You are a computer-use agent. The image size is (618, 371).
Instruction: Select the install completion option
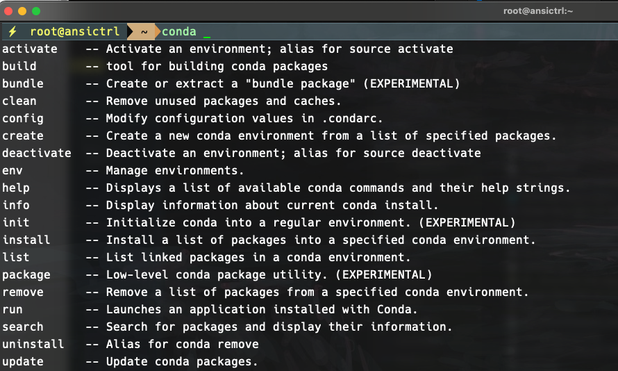[26, 240]
